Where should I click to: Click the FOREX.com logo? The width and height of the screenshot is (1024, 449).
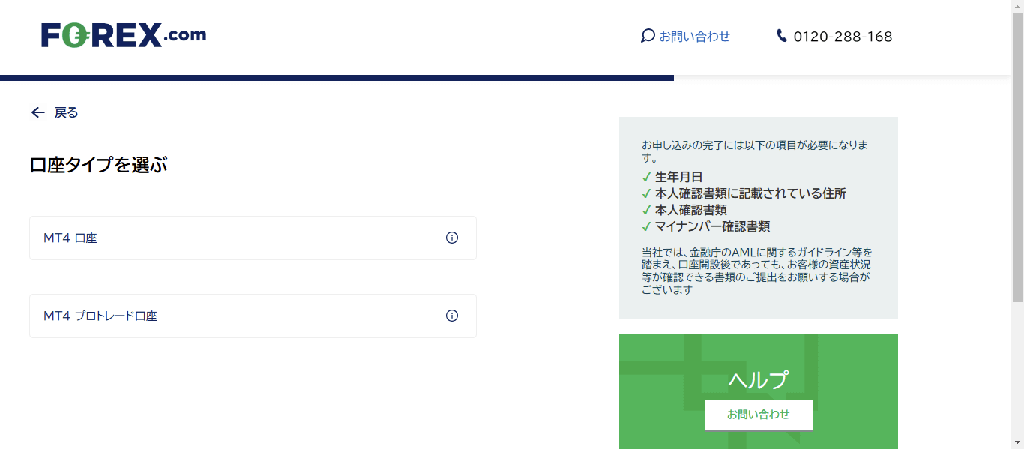pyautogui.click(x=124, y=34)
